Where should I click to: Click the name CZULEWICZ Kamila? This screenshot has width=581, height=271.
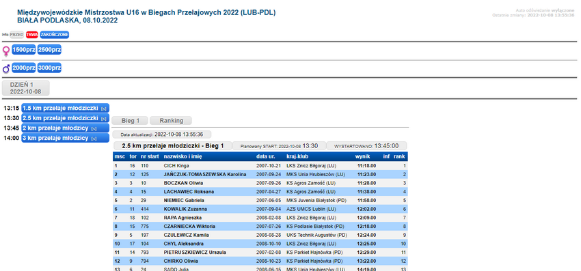[x=186, y=235]
